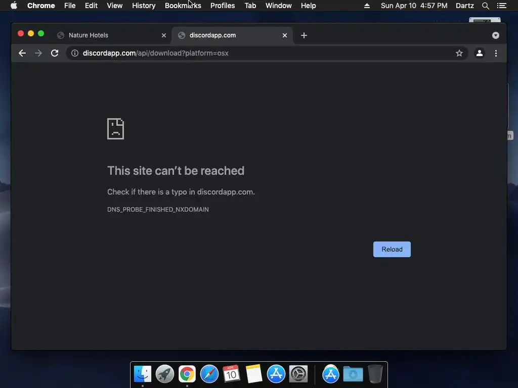
Task: Click the sad page error icon
Action: click(x=116, y=129)
